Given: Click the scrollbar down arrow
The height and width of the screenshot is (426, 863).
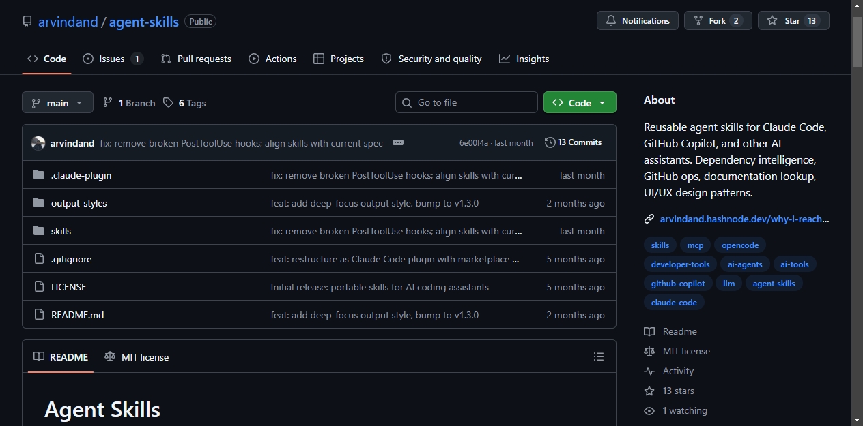Looking at the screenshot, I should tap(857, 420).
